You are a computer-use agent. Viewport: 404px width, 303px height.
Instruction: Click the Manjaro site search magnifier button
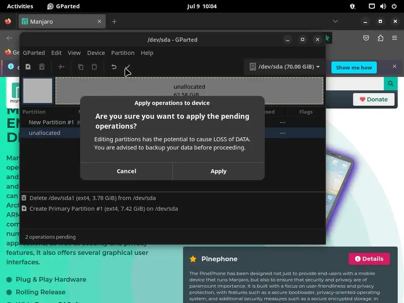tap(391, 84)
